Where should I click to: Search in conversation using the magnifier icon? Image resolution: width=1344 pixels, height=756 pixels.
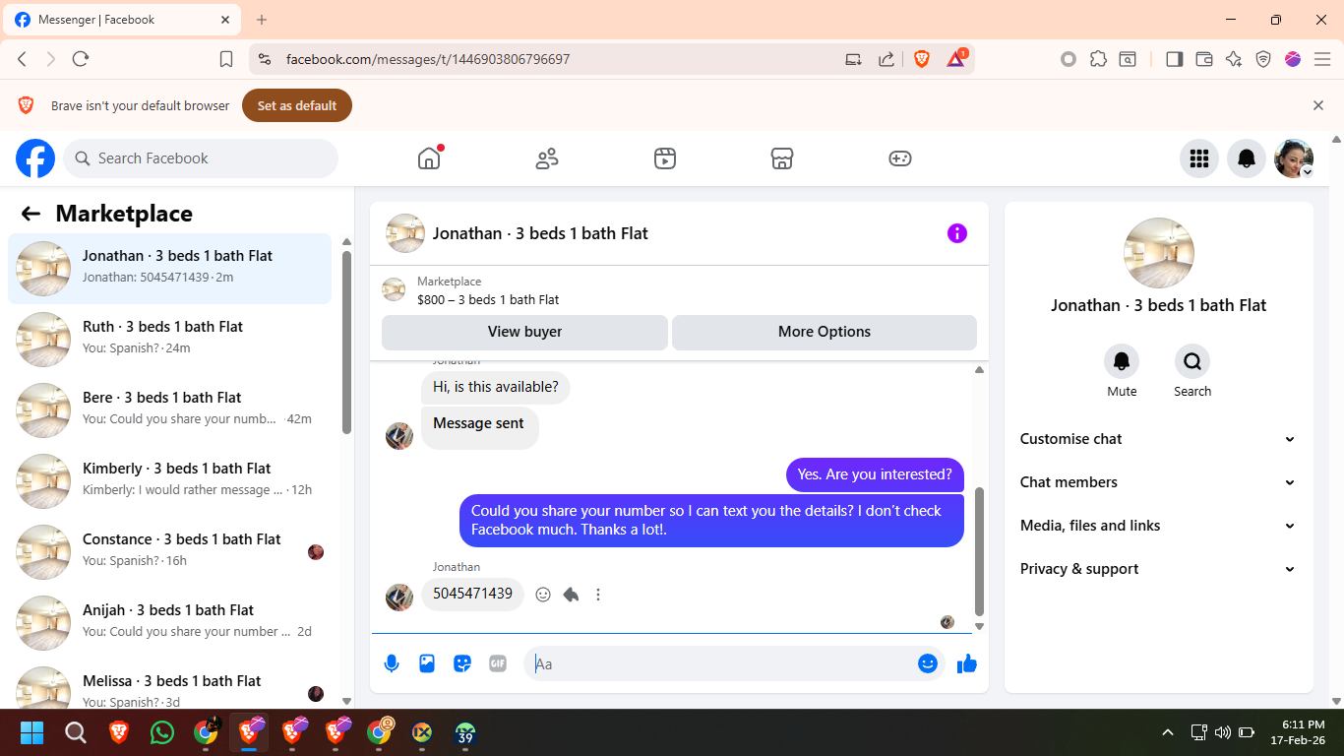pos(1192,361)
